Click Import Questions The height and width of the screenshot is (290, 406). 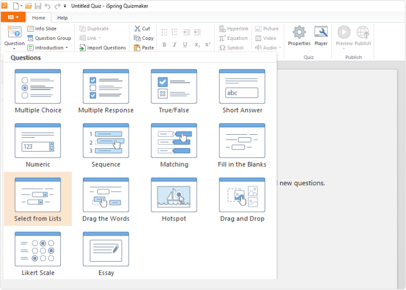click(103, 47)
